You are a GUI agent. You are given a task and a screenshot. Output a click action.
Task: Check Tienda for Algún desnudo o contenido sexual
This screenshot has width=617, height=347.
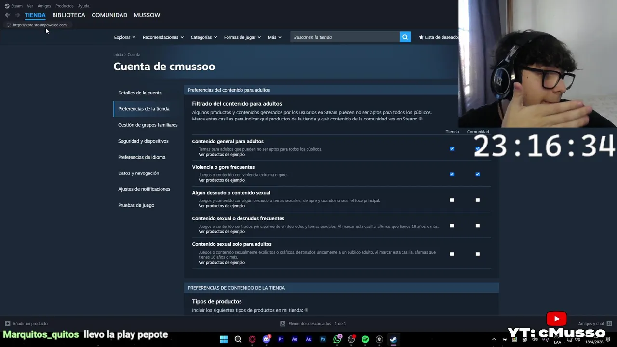[x=452, y=200]
